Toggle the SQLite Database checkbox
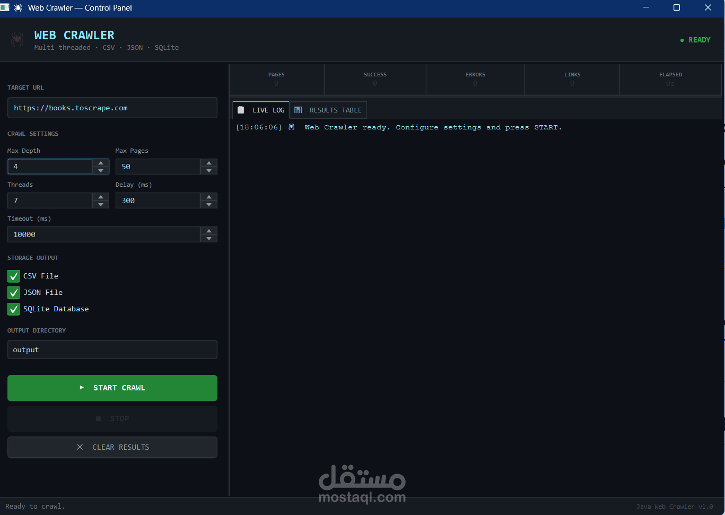Image resolution: width=725 pixels, height=515 pixels. [x=14, y=309]
